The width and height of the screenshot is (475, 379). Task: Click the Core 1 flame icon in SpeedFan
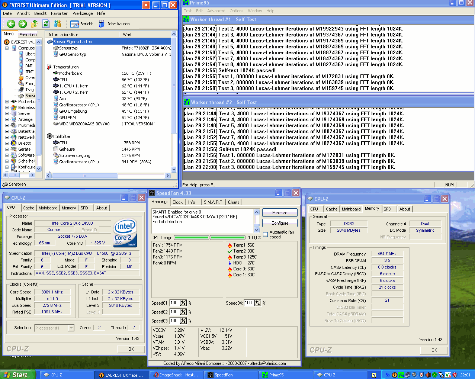point(230,275)
